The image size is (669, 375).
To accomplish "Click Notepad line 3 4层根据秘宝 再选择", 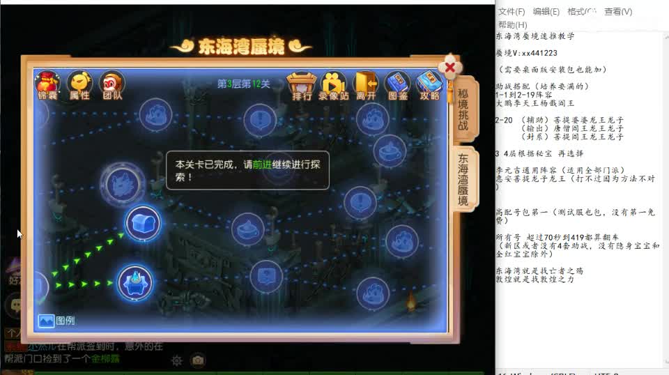I will pyautogui.click(x=539, y=153).
